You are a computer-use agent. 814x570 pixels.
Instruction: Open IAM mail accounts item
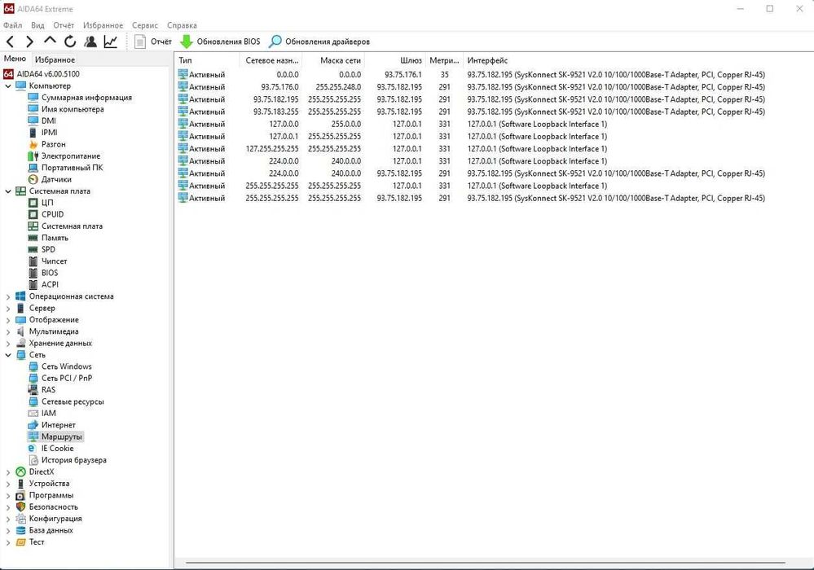point(48,414)
